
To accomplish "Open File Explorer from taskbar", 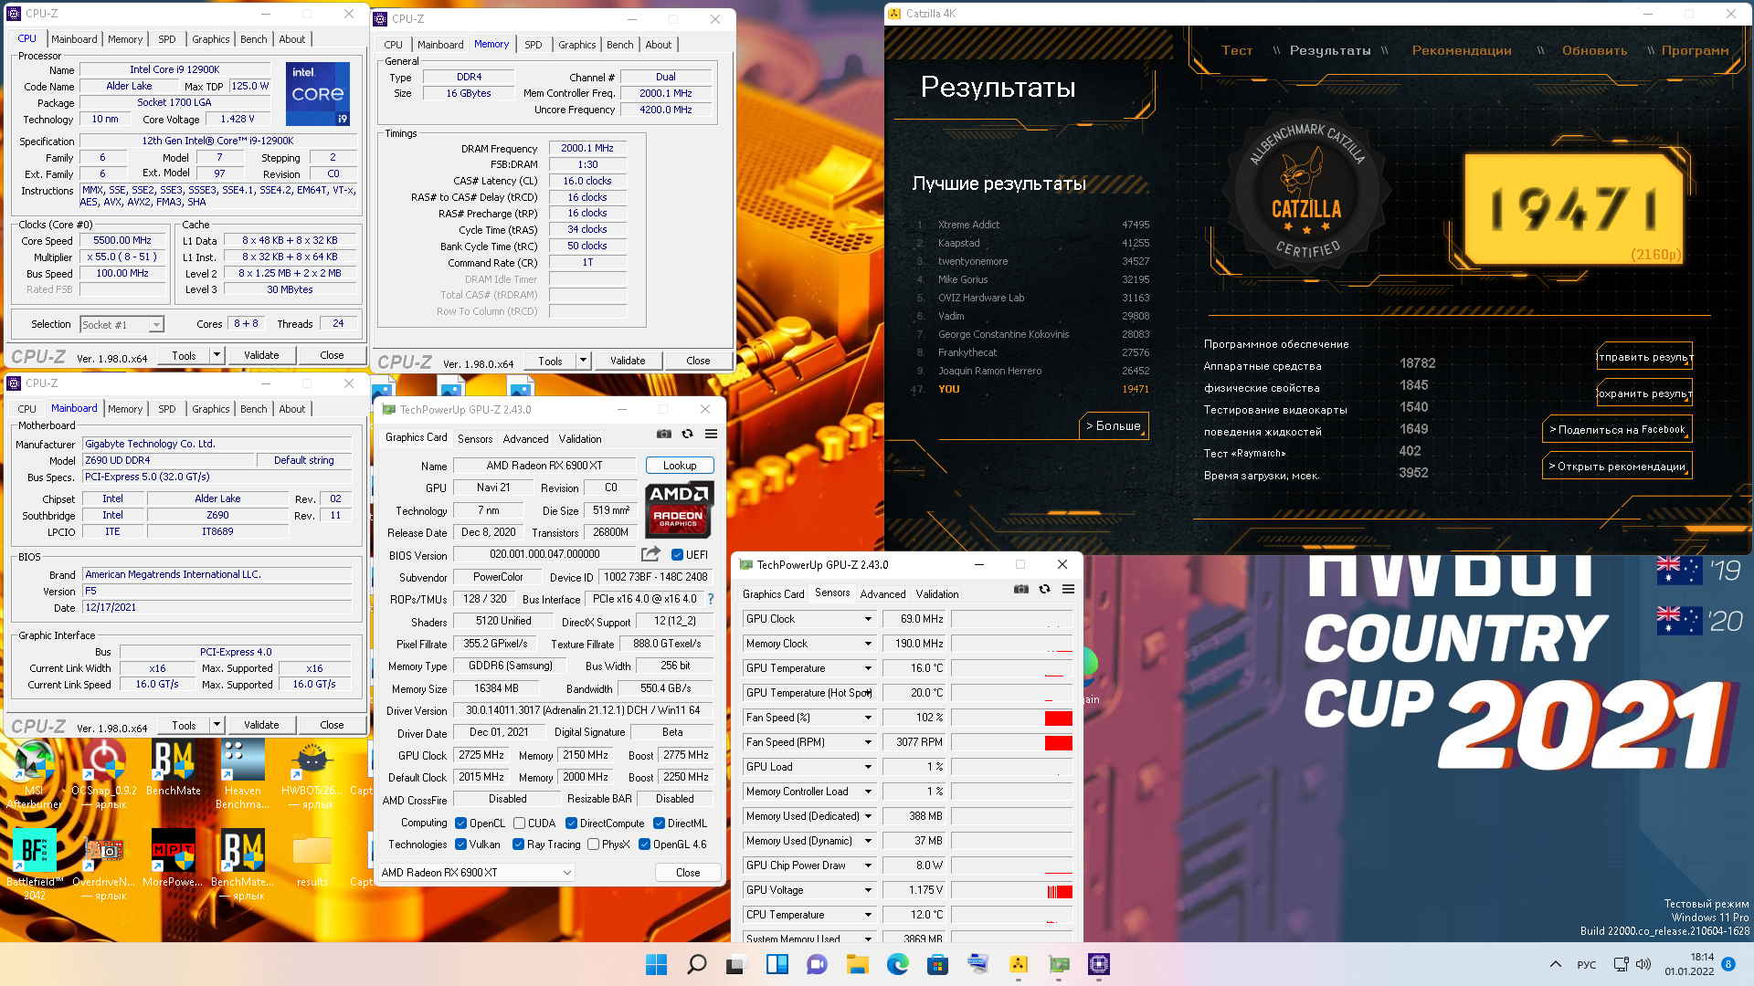I will [857, 964].
